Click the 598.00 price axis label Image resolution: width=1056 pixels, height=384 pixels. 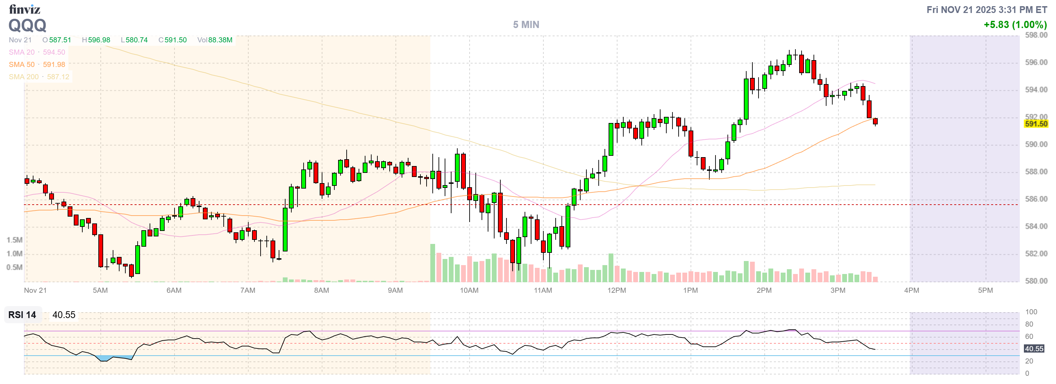1036,35
